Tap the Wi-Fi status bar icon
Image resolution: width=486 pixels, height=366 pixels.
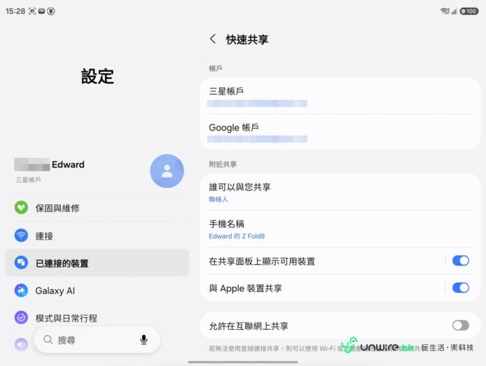click(445, 11)
